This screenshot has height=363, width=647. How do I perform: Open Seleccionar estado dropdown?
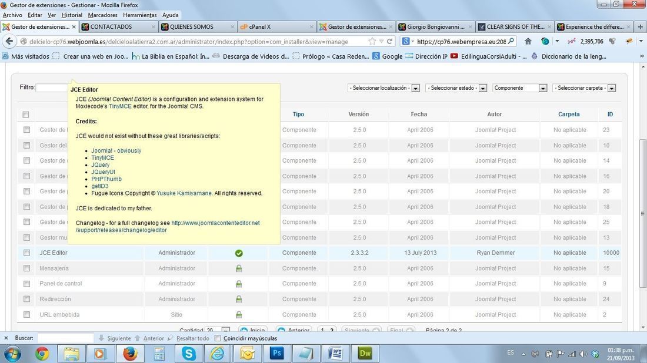click(x=456, y=88)
